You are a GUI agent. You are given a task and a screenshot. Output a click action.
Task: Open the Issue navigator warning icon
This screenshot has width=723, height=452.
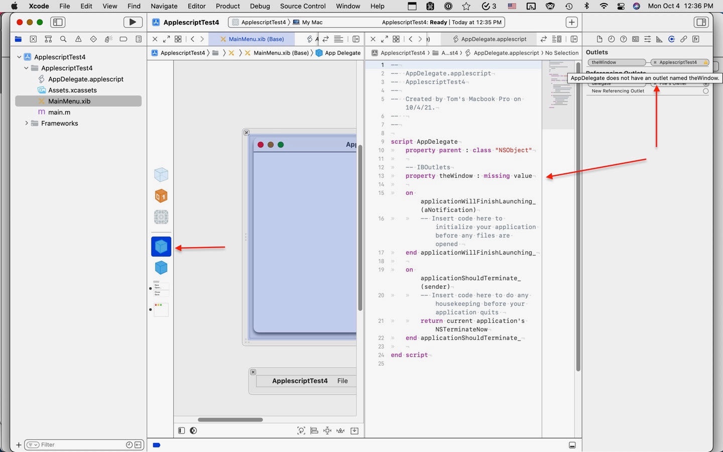[78, 39]
